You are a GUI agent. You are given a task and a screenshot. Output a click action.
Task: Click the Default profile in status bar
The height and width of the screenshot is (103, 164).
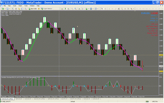73,101
